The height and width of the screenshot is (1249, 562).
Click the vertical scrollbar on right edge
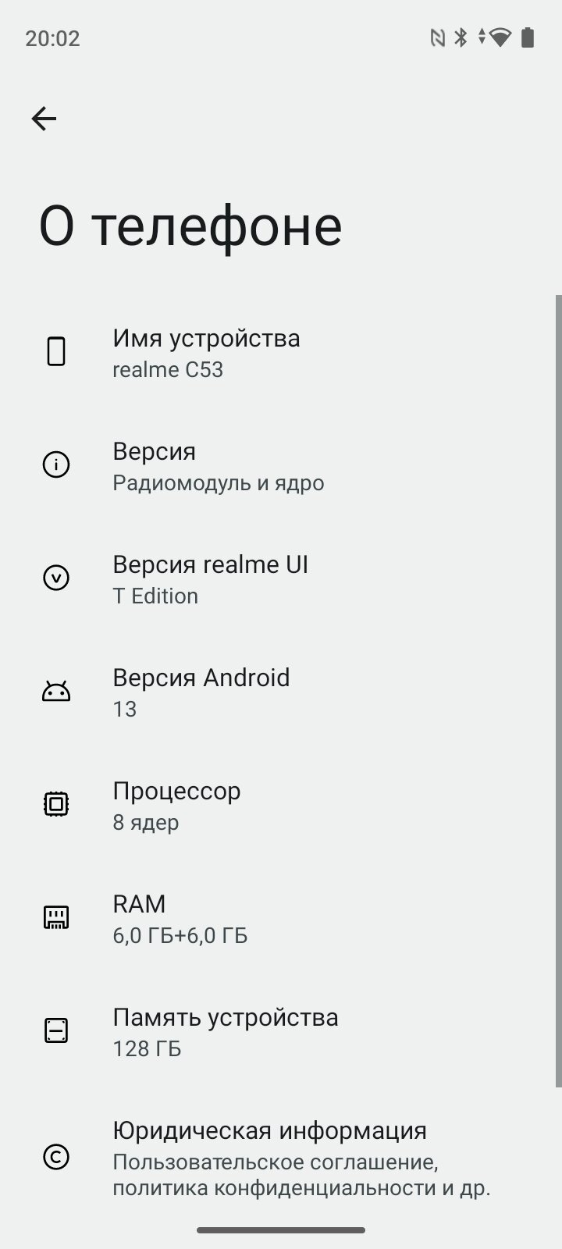[x=558, y=691]
